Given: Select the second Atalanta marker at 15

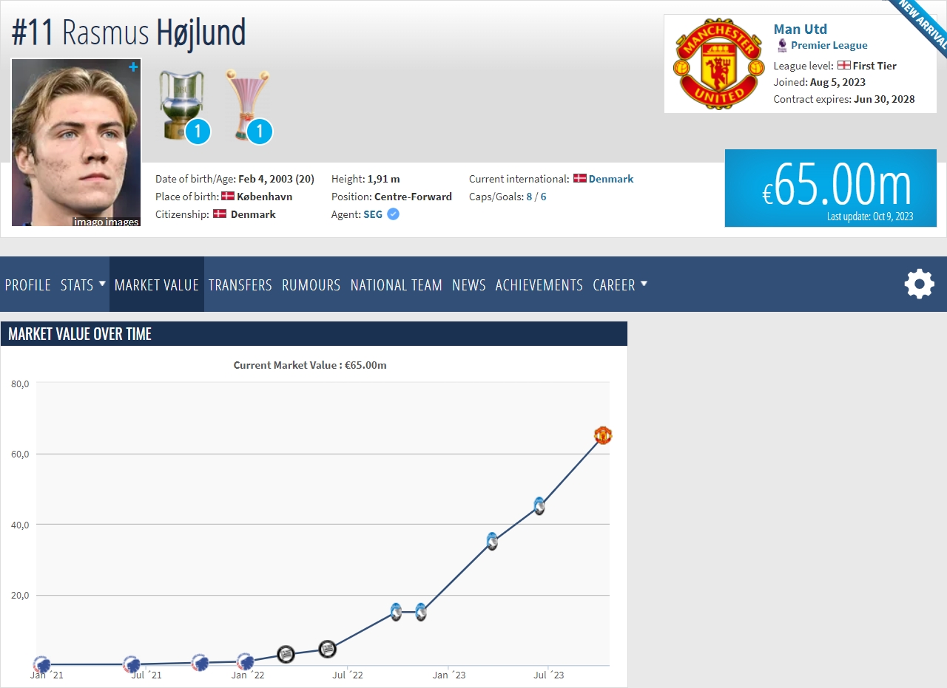Looking at the screenshot, I should pos(421,612).
